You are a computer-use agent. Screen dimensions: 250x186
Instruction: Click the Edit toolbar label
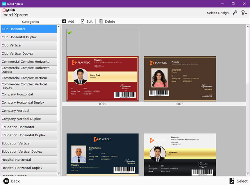pyautogui.click(x=90, y=22)
